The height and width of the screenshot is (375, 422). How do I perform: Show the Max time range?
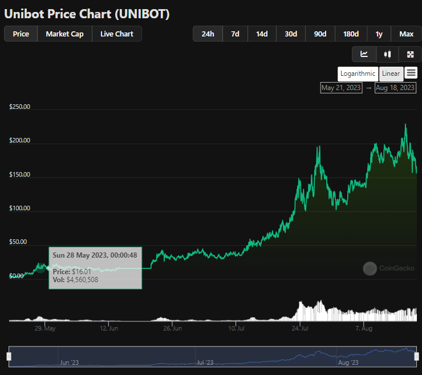(x=406, y=34)
